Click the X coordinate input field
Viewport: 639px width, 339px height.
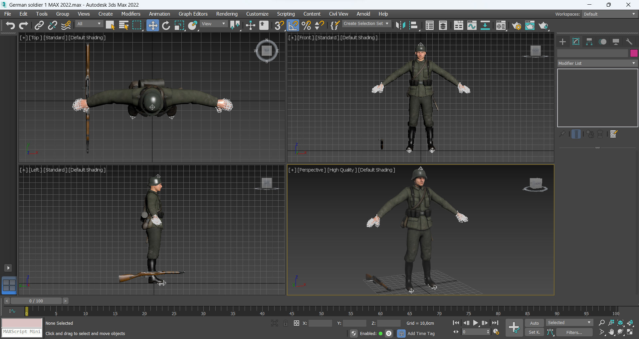point(320,323)
